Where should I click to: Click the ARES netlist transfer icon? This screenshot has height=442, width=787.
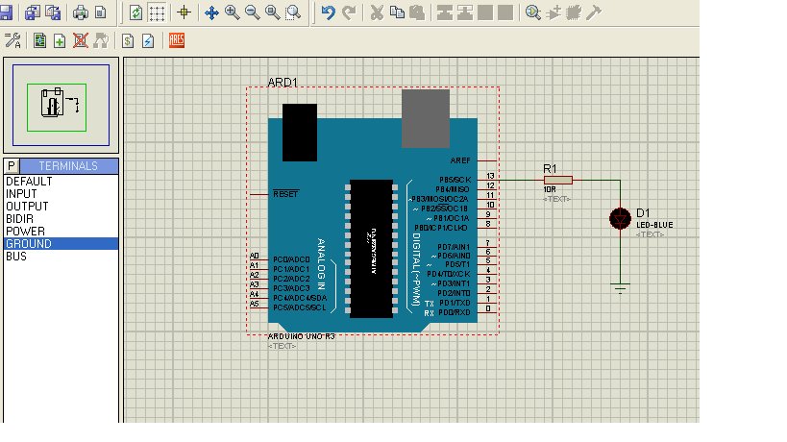[x=177, y=40]
